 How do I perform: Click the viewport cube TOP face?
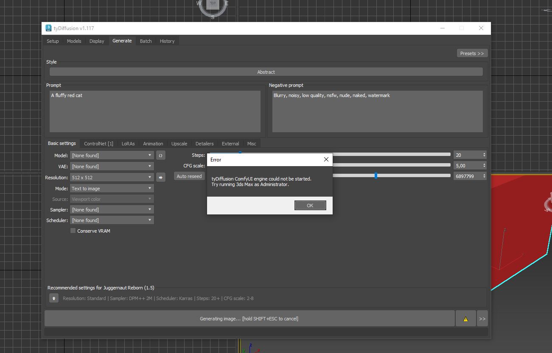tap(213, 3)
